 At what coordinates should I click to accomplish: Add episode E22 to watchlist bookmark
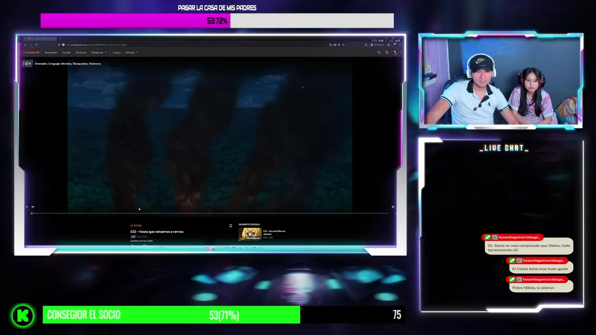pos(230,226)
